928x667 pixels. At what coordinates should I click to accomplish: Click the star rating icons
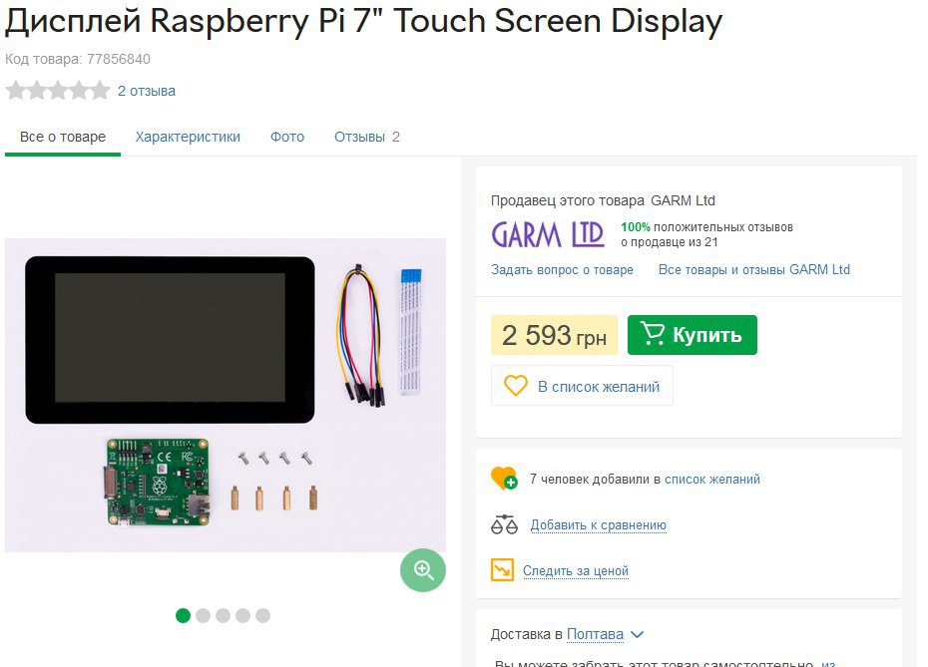(58, 91)
